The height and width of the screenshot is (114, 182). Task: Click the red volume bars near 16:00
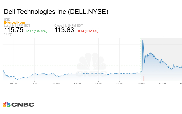pyautogui.click(x=143, y=77)
